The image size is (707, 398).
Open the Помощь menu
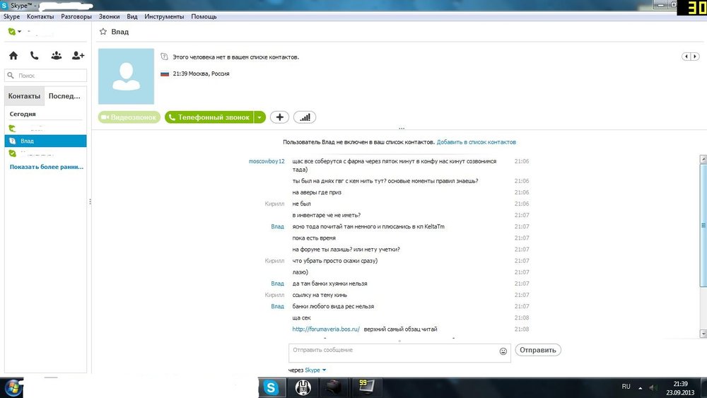click(x=204, y=16)
